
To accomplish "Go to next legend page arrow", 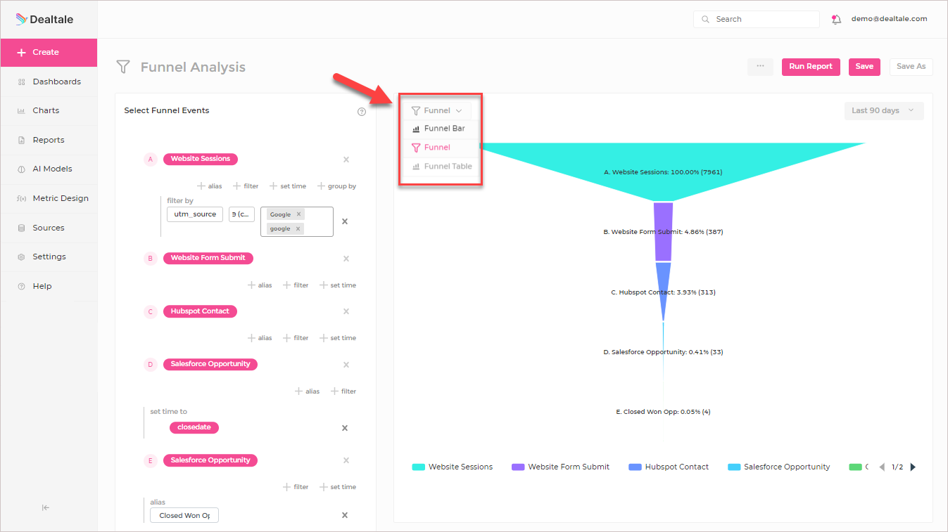I will [x=913, y=467].
